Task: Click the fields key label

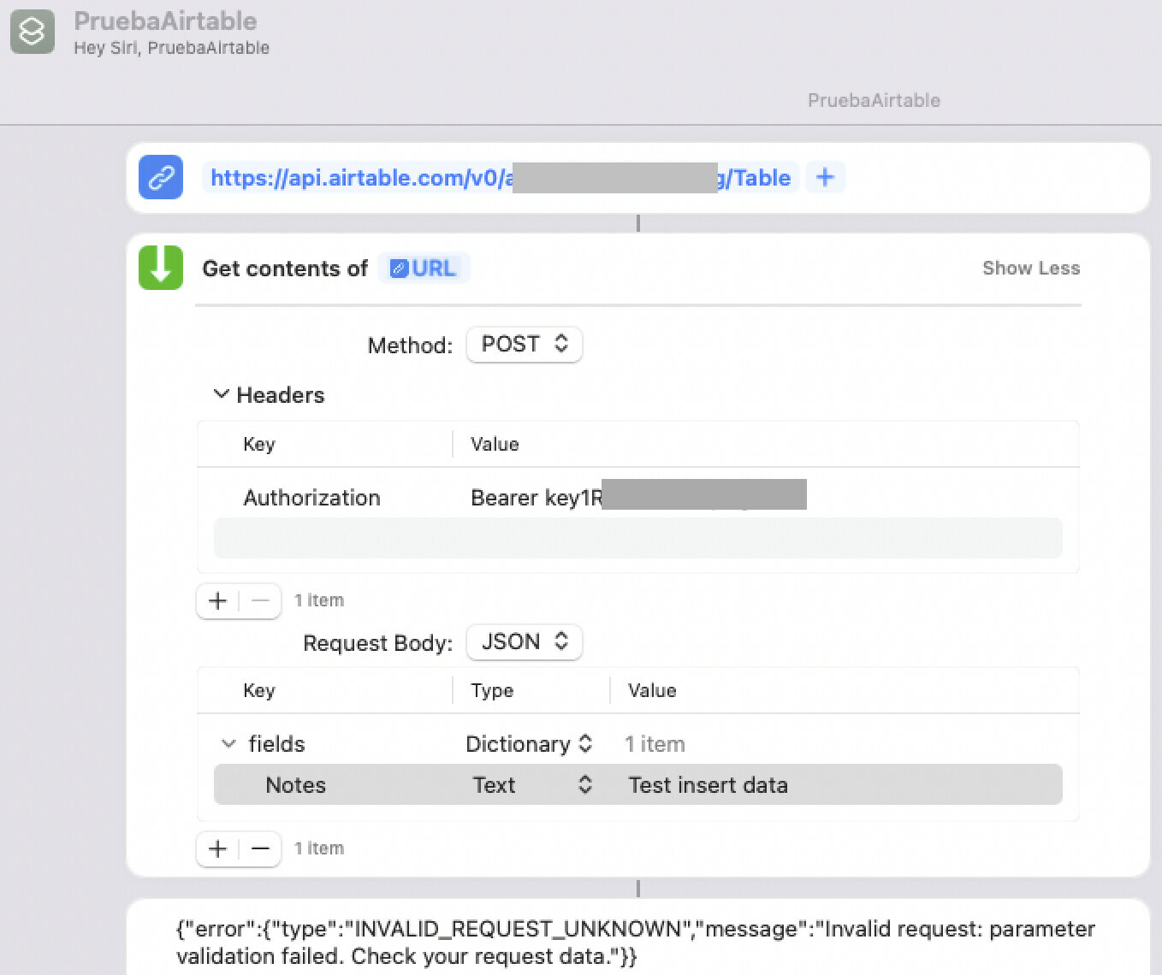Action: pyautogui.click(x=276, y=744)
